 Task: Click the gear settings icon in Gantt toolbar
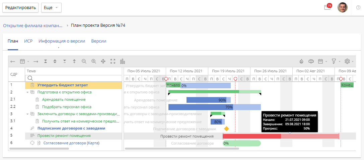(347, 62)
